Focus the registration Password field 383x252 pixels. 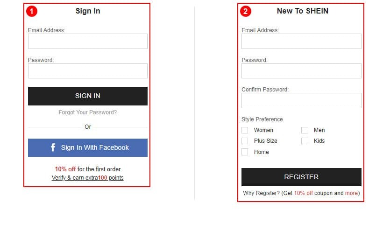(x=301, y=71)
